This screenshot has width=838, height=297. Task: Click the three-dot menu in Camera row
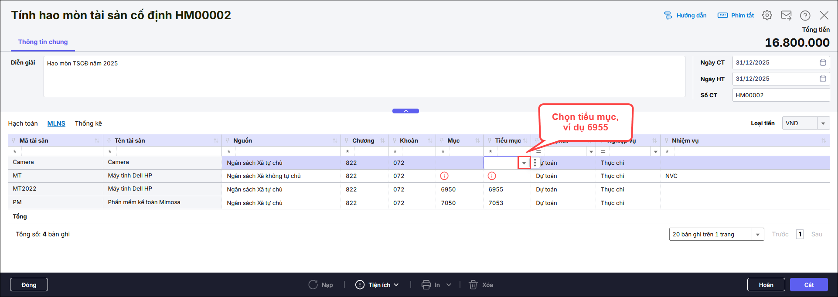[535, 163]
